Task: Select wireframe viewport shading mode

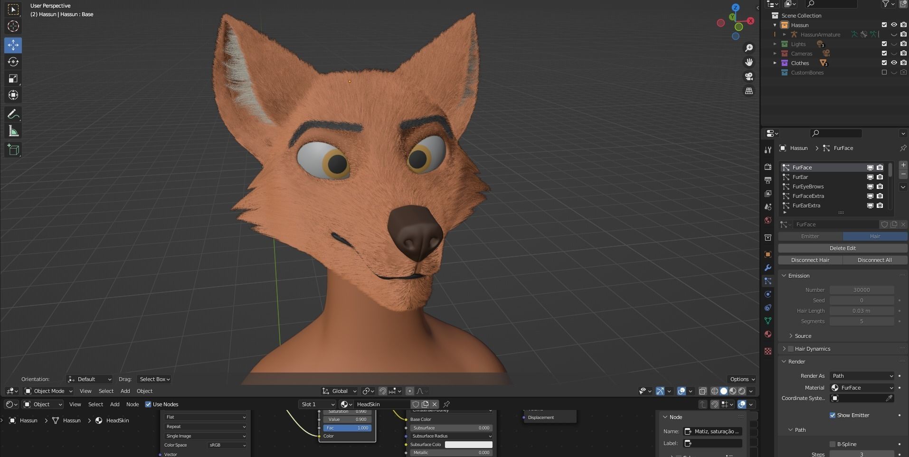Action: coord(715,391)
